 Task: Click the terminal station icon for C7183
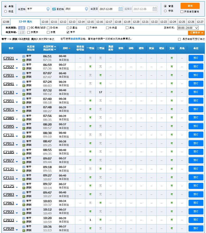pos(24,94)
